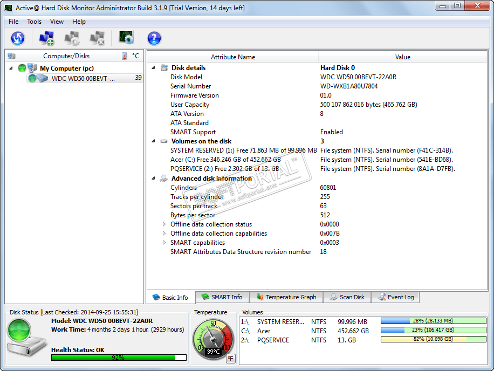
Task: Click the computer settings gear toolbar icon
Action: pyautogui.click(x=72, y=38)
